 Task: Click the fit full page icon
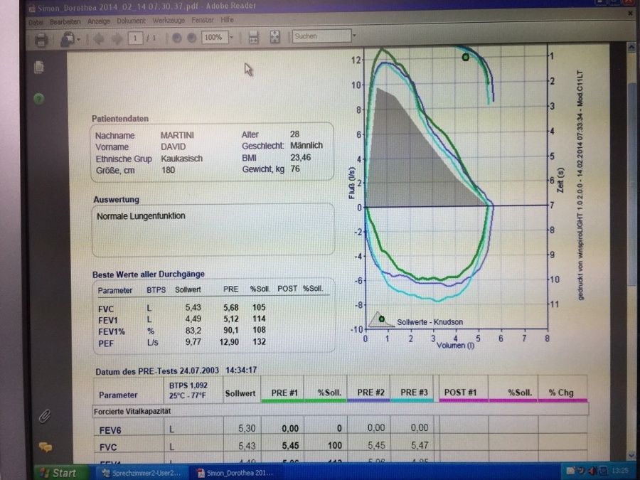point(275,37)
